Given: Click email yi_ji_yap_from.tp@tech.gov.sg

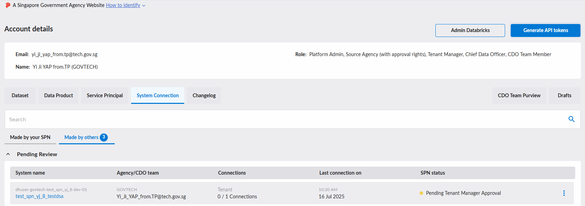Looking at the screenshot, I should [65, 54].
